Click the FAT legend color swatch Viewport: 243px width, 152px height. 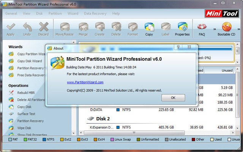(10, 139)
